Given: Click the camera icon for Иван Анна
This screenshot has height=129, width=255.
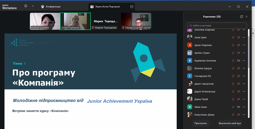Looking at the screenshot, I should 239,107.
